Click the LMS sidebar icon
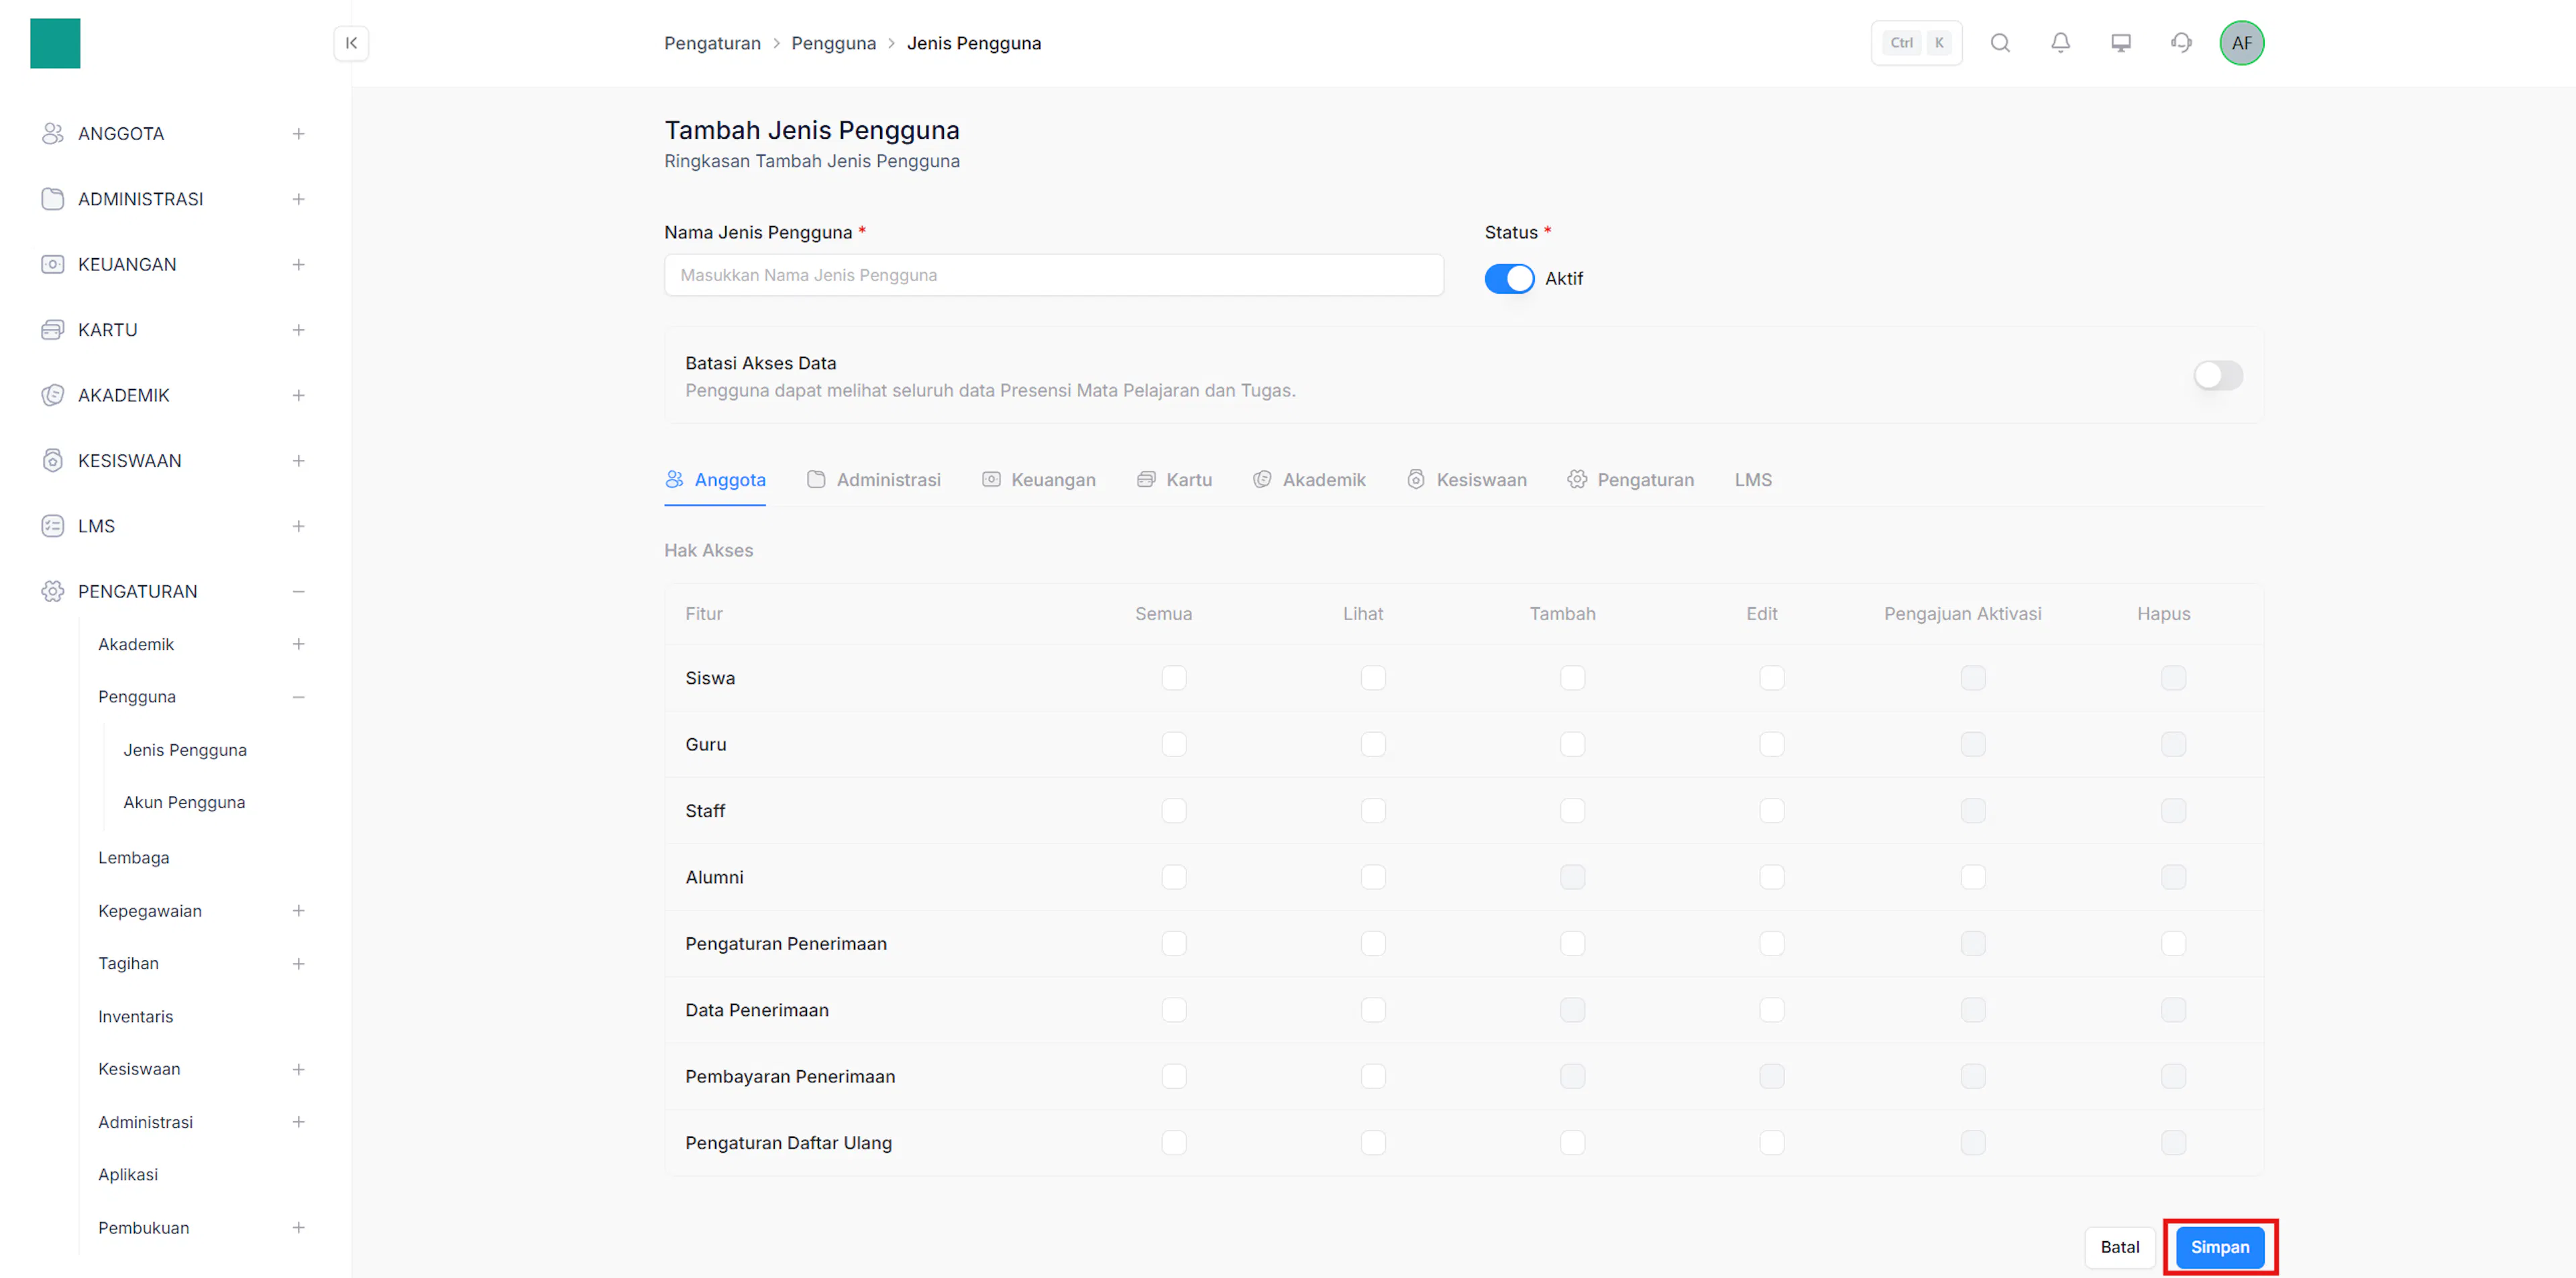Viewport: 2576px width, 1278px height. (x=53, y=526)
